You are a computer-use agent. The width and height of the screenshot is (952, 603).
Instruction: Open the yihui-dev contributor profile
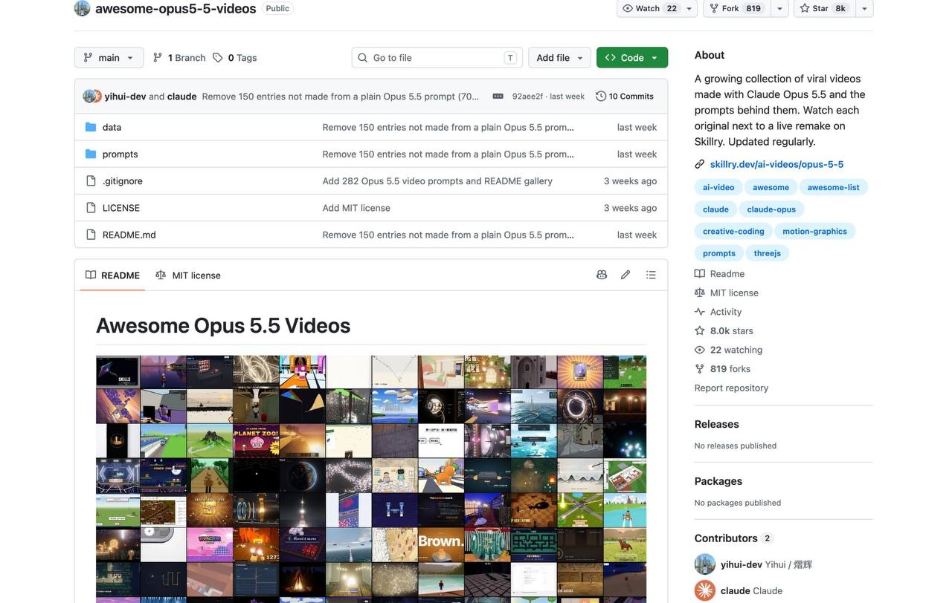point(741,564)
